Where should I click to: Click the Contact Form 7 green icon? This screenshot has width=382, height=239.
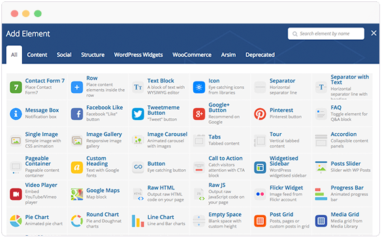16,88
